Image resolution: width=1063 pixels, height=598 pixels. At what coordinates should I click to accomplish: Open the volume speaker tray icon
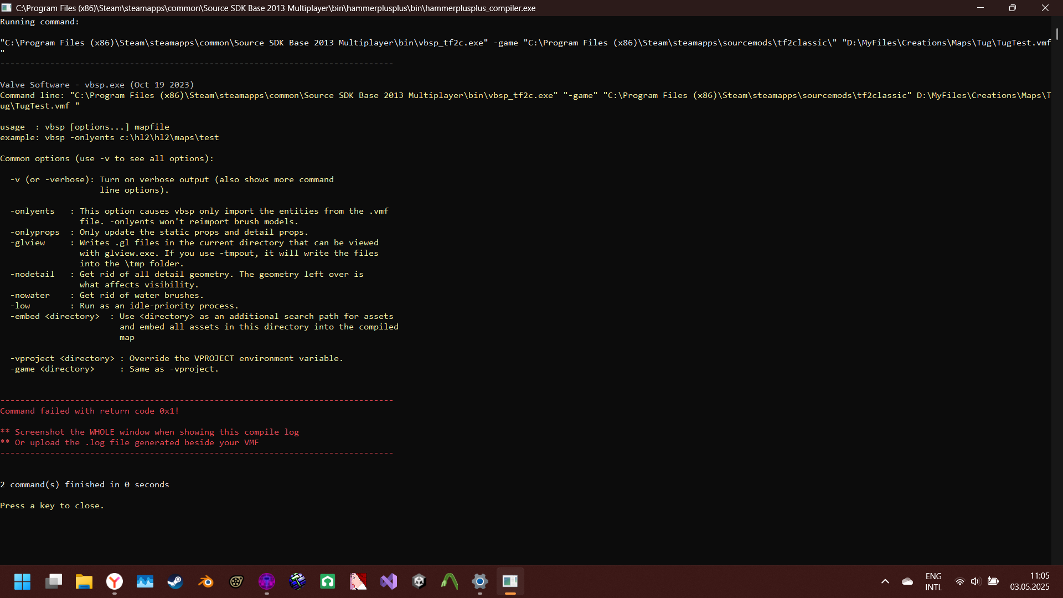976,581
